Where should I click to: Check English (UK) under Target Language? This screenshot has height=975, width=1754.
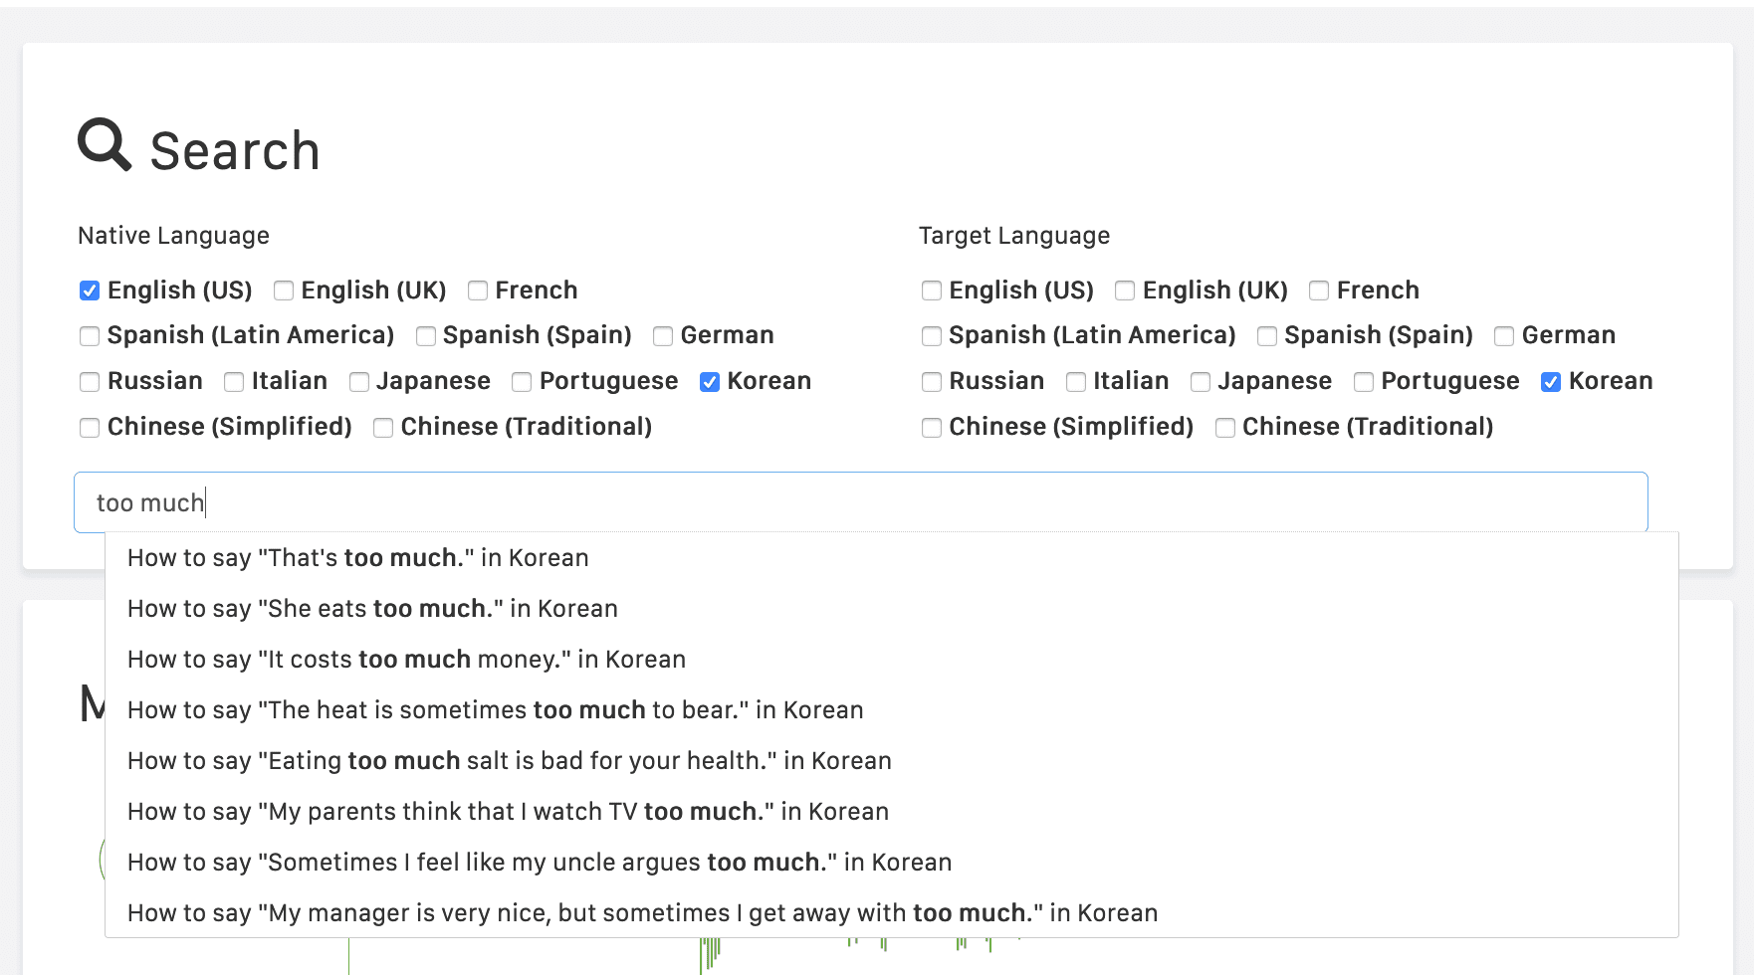1125,291
